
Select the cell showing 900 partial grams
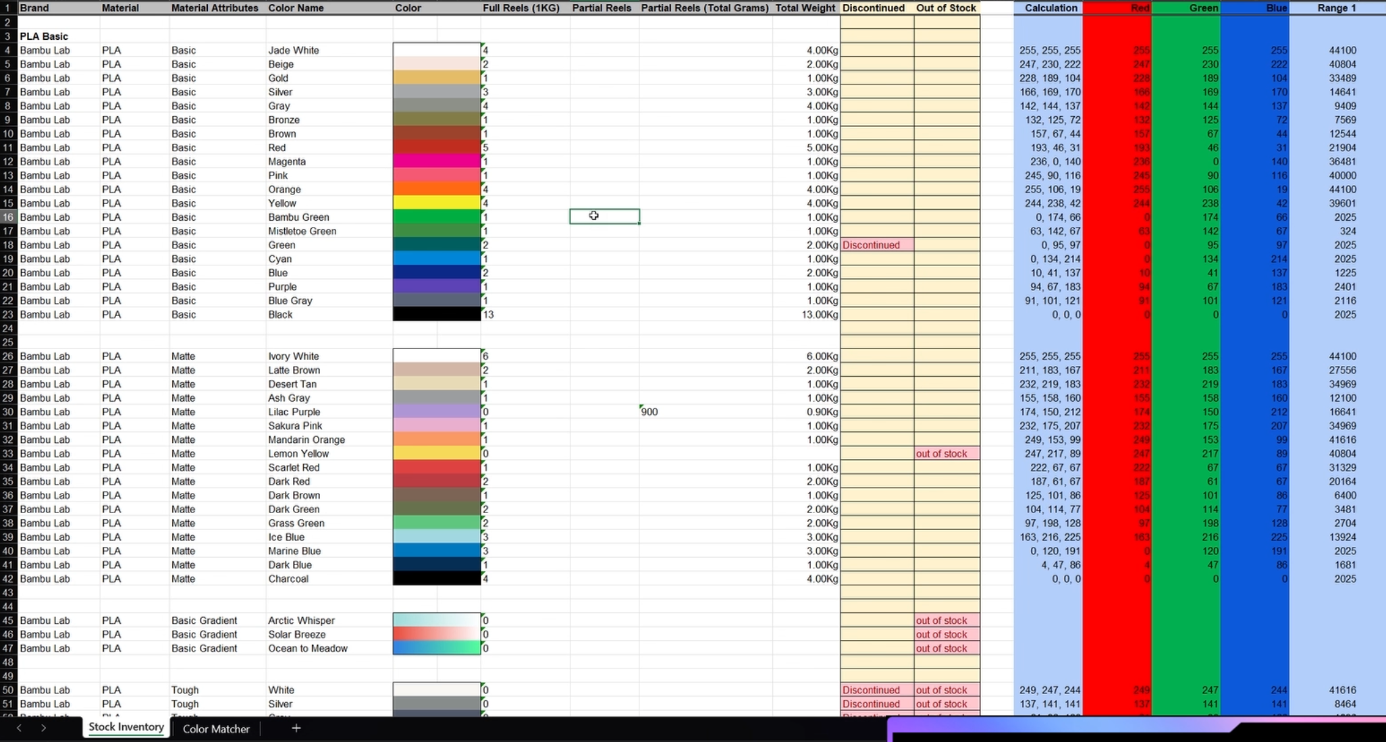point(704,411)
